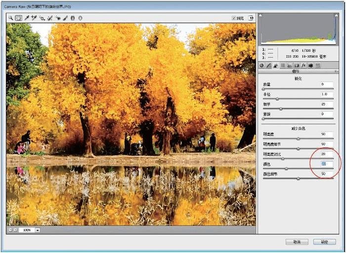Toggle shadow clipping warning on histogram
346x253 pixels.
[x=260, y=15]
